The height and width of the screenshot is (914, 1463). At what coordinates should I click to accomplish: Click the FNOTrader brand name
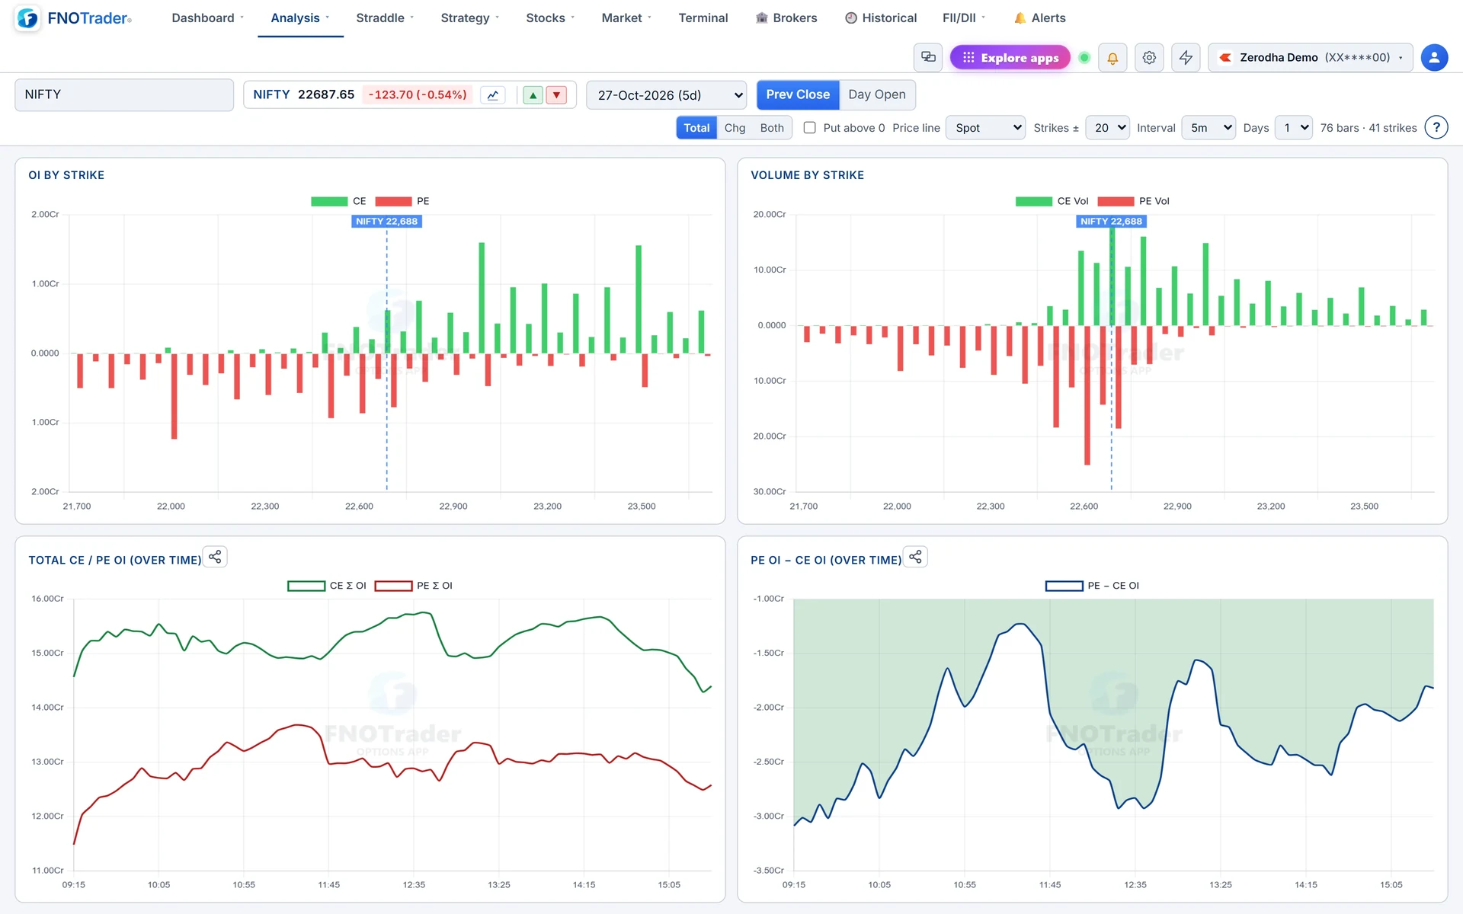[89, 18]
